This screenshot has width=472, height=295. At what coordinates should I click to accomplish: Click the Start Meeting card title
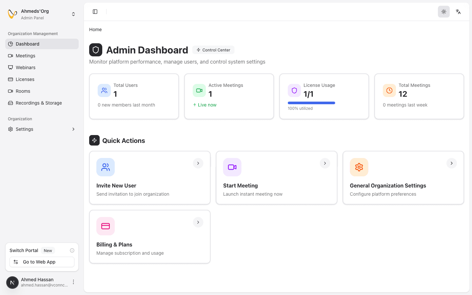click(x=241, y=186)
